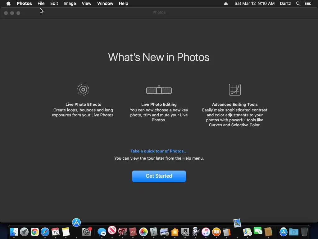This screenshot has width=318, height=239.
Task: Open the Window menu
Action: [x=105, y=3]
